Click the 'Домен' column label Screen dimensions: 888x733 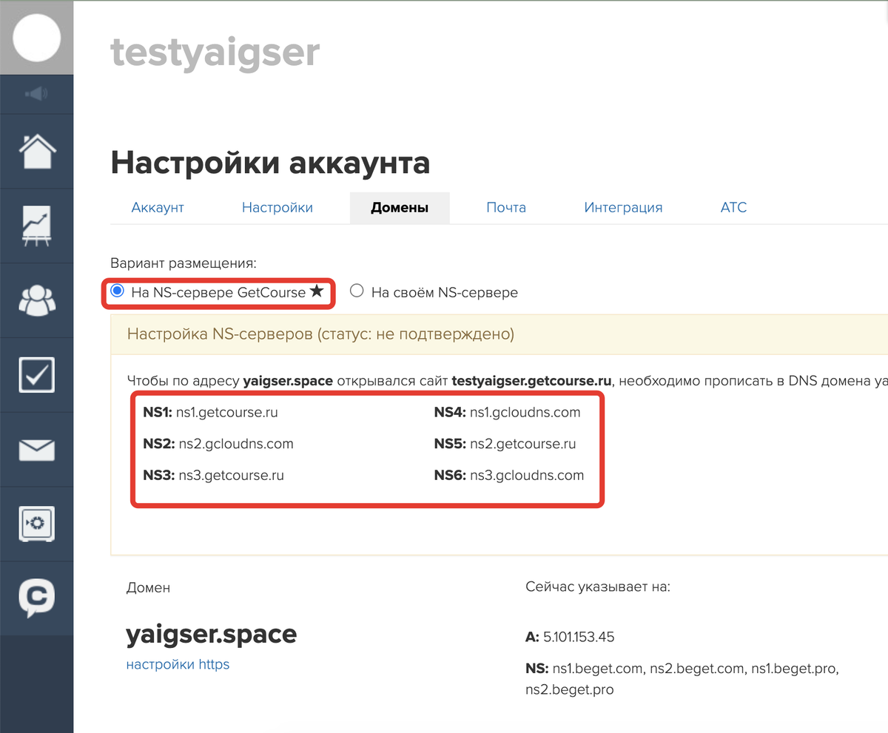click(x=148, y=588)
